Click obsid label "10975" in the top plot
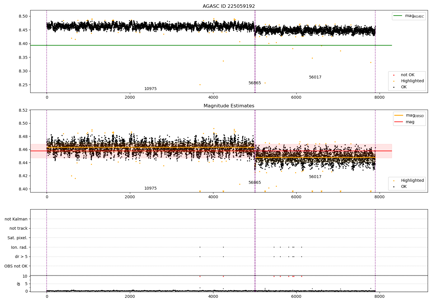 coord(150,89)
